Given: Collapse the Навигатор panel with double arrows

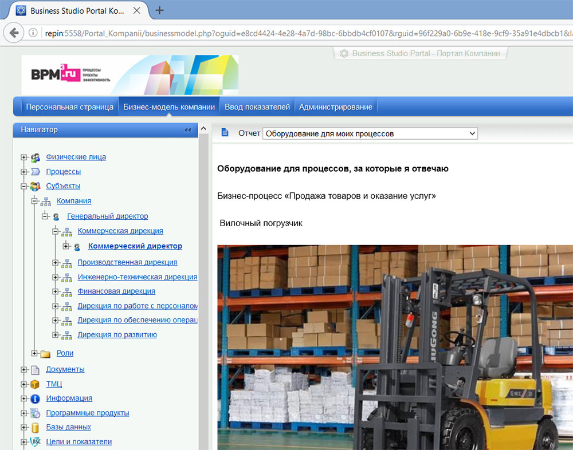Looking at the screenshot, I should [187, 130].
